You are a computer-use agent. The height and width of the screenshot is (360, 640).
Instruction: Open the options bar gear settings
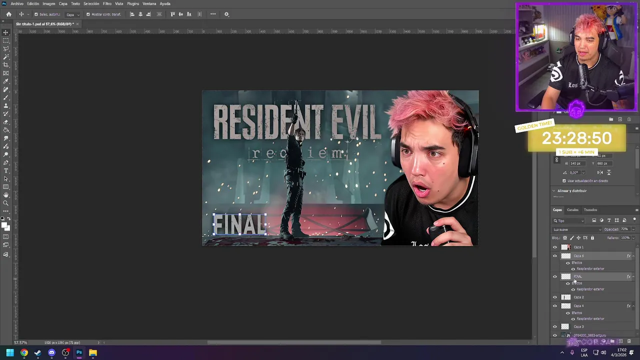coord(226,14)
